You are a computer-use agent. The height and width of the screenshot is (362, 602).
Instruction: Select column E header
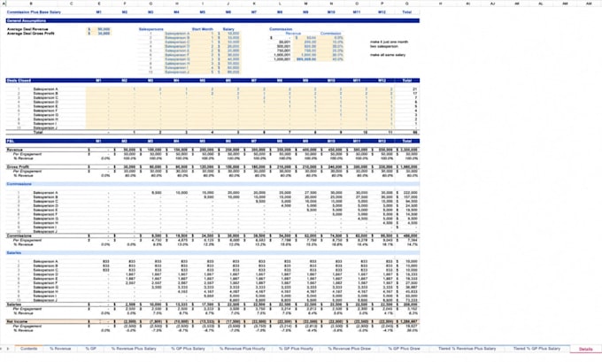click(x=98, y=4)
